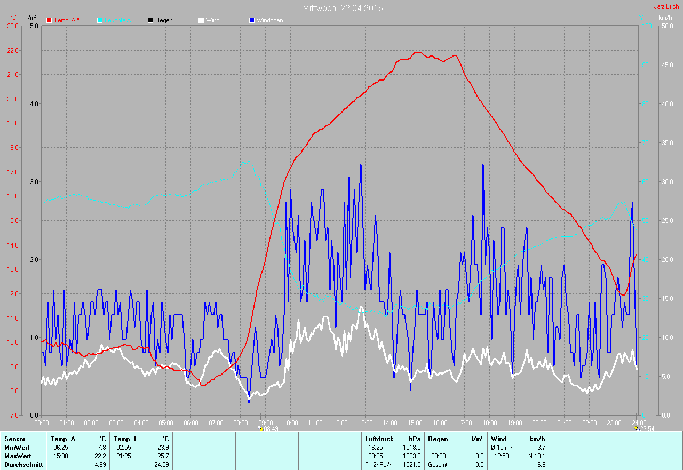The width and height of the screenshot is (683, 470).
Task: Click the minimum indoor temperature value 23.9
Action: click(x=163, y=448)
